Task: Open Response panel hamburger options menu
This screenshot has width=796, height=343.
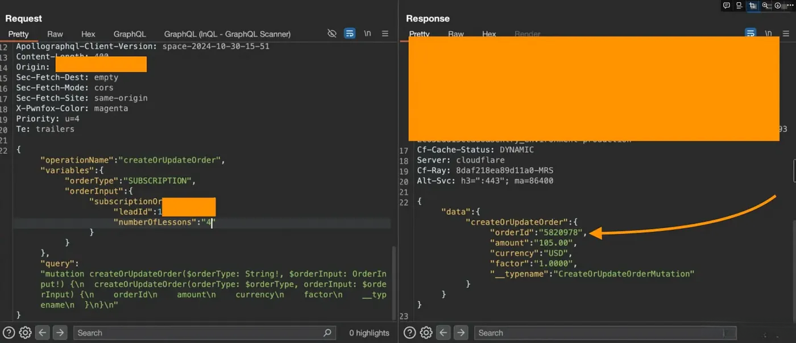Action: click(785, 34)
